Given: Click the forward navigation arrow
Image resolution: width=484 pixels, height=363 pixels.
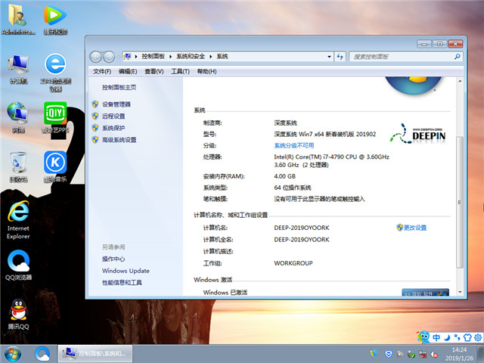Looking at the screenshot, I should coord(109,57).
